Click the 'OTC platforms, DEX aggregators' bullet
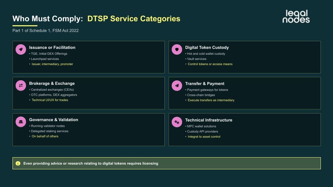333x187 pixels. 53,95
